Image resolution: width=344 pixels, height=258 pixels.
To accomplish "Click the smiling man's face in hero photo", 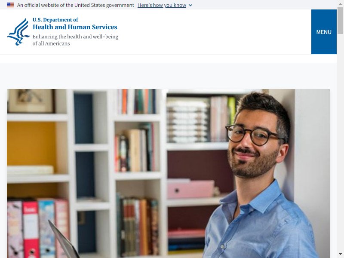I will point(252,145).
